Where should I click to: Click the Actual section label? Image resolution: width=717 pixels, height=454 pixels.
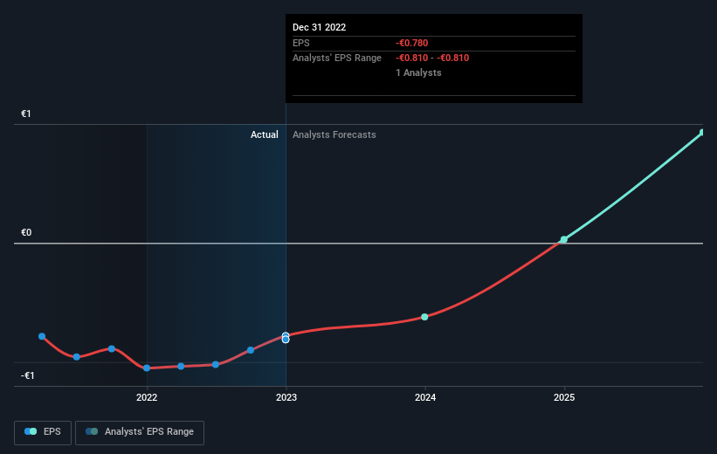click(265, 134)
